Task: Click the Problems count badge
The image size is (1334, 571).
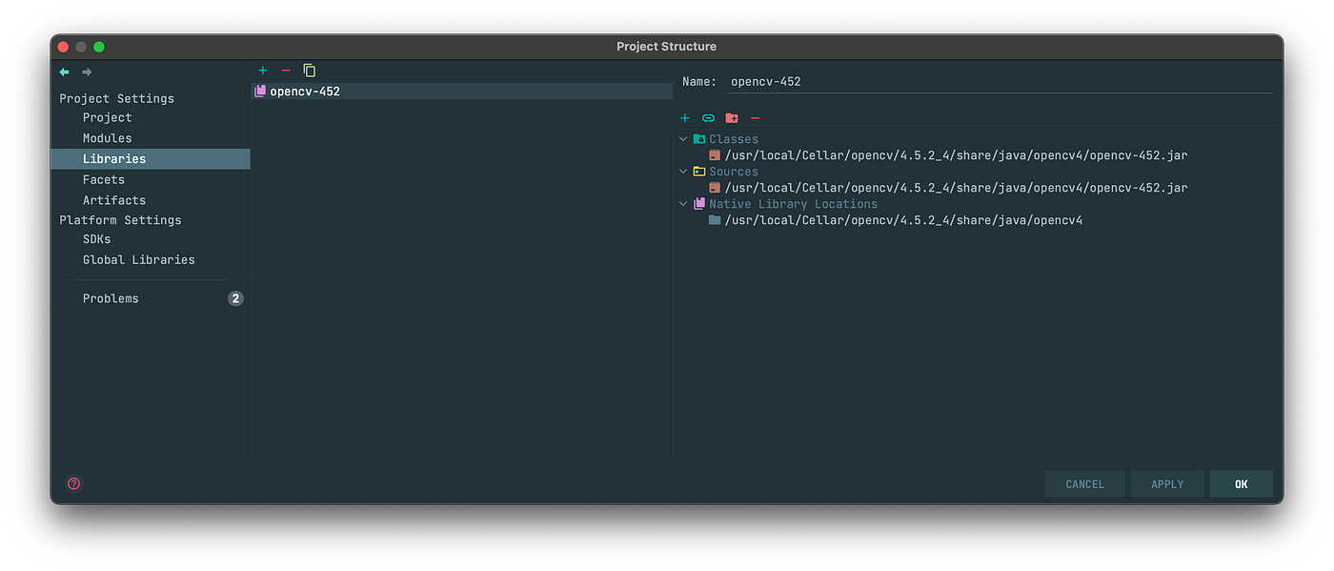Action: pyautogui.click(x=235, y=298)
